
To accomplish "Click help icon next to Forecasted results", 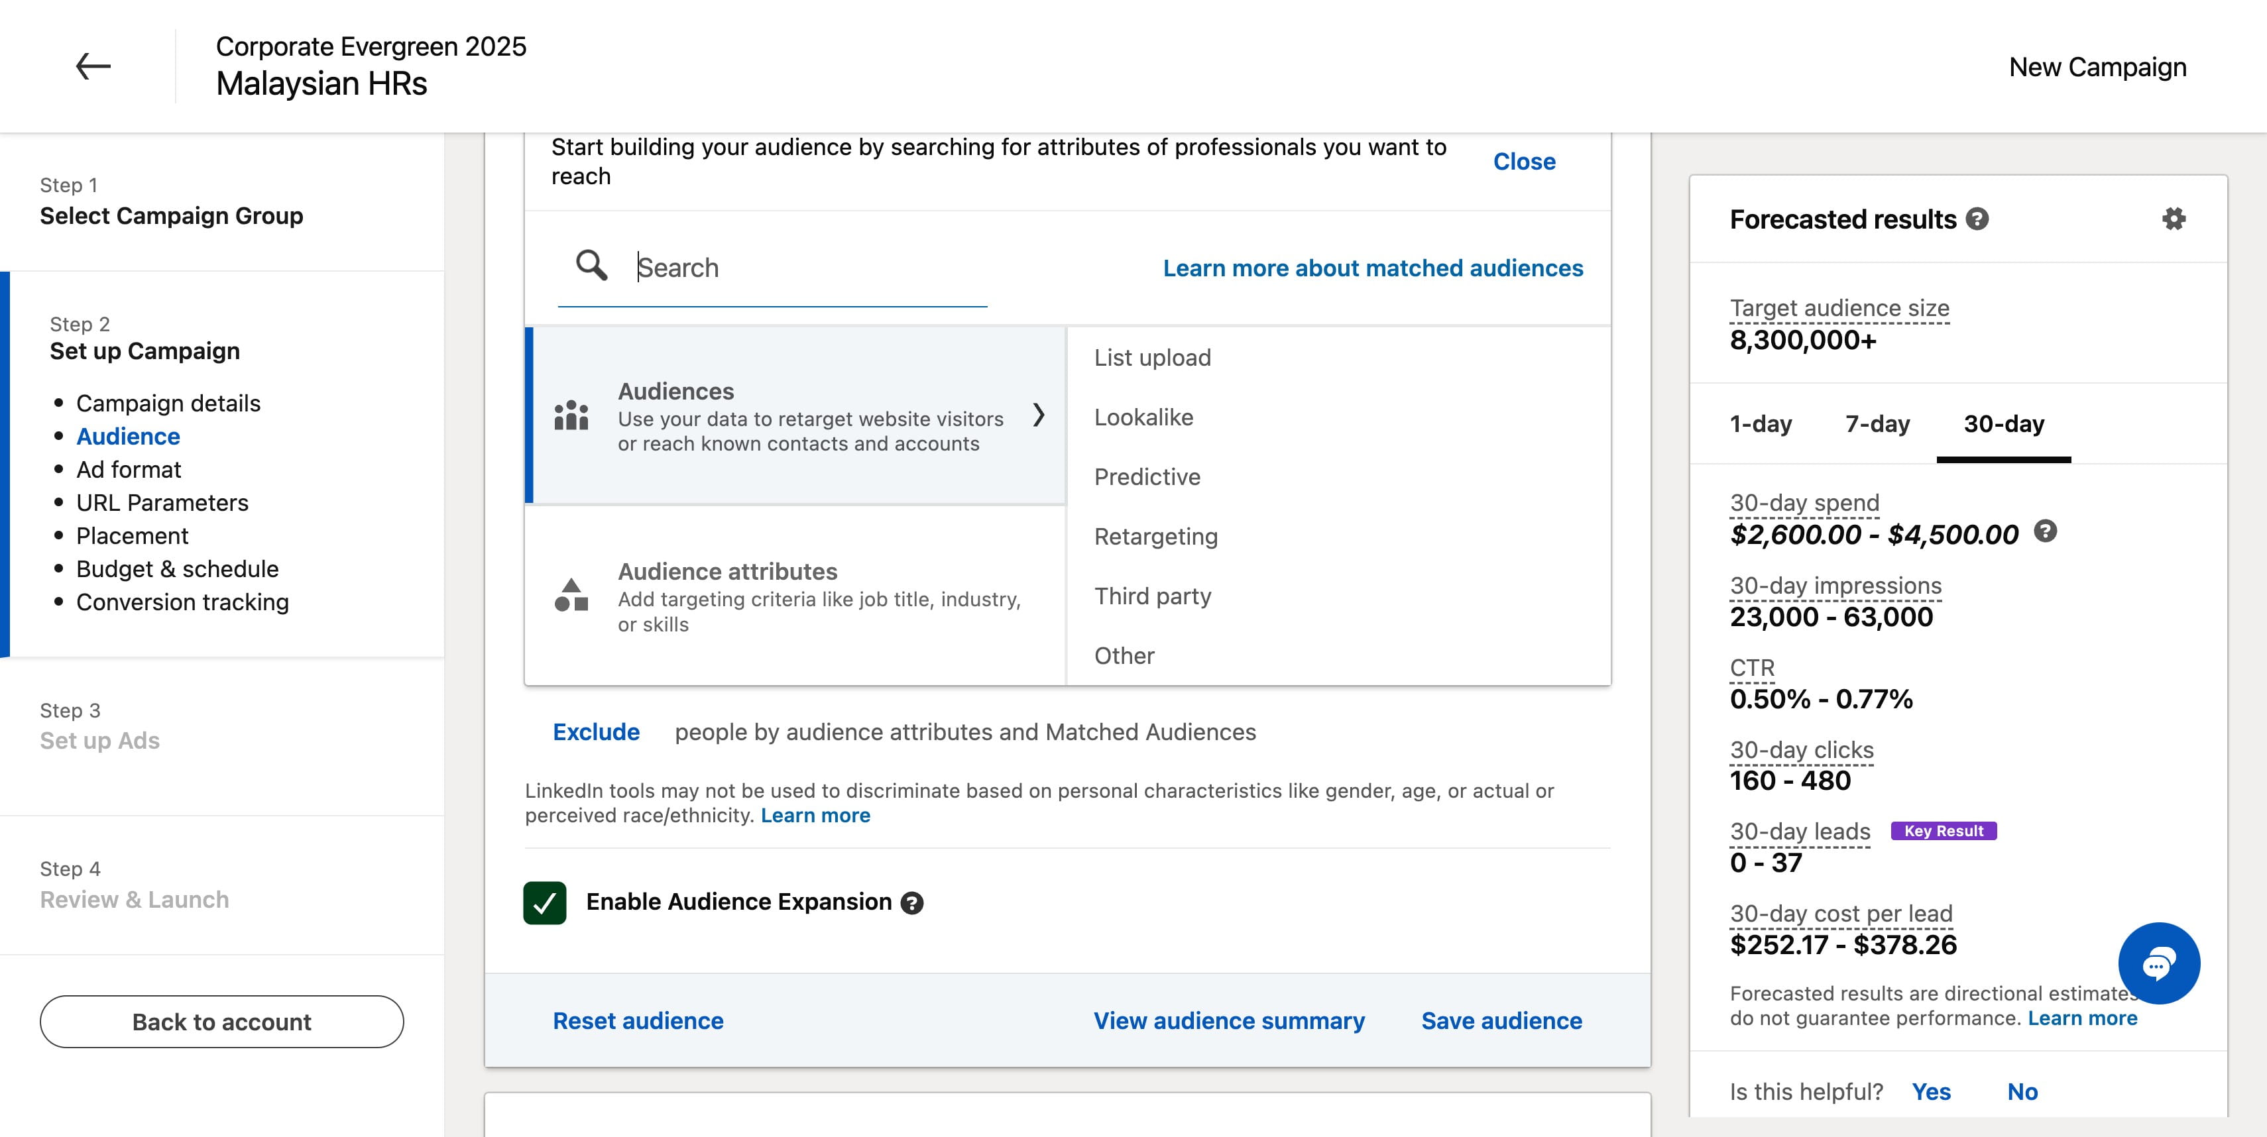I will [1977, 219].
